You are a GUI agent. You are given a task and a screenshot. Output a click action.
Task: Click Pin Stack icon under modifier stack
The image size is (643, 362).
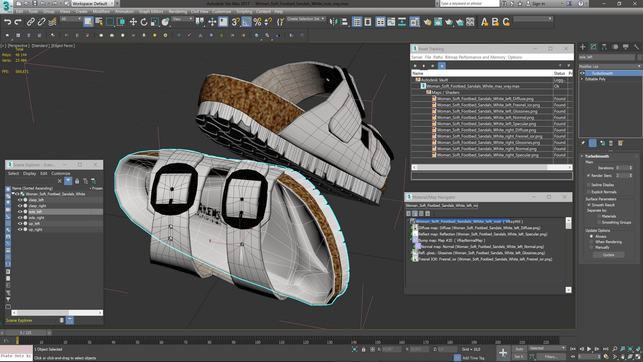pos(583,143)
